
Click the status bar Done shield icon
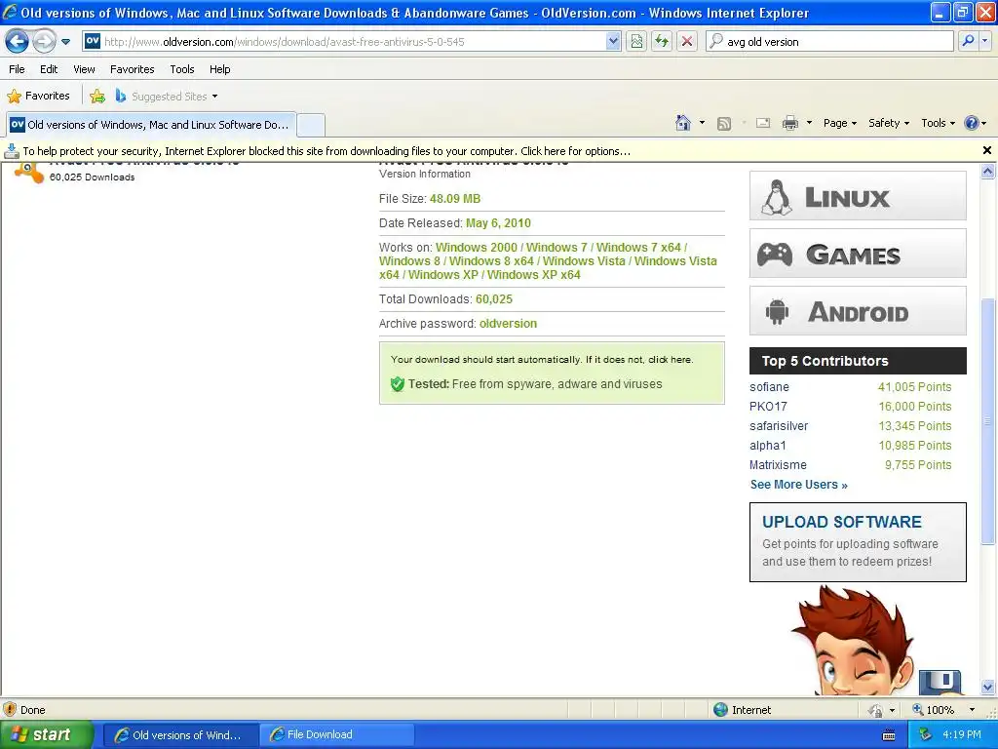click(10, 710)
